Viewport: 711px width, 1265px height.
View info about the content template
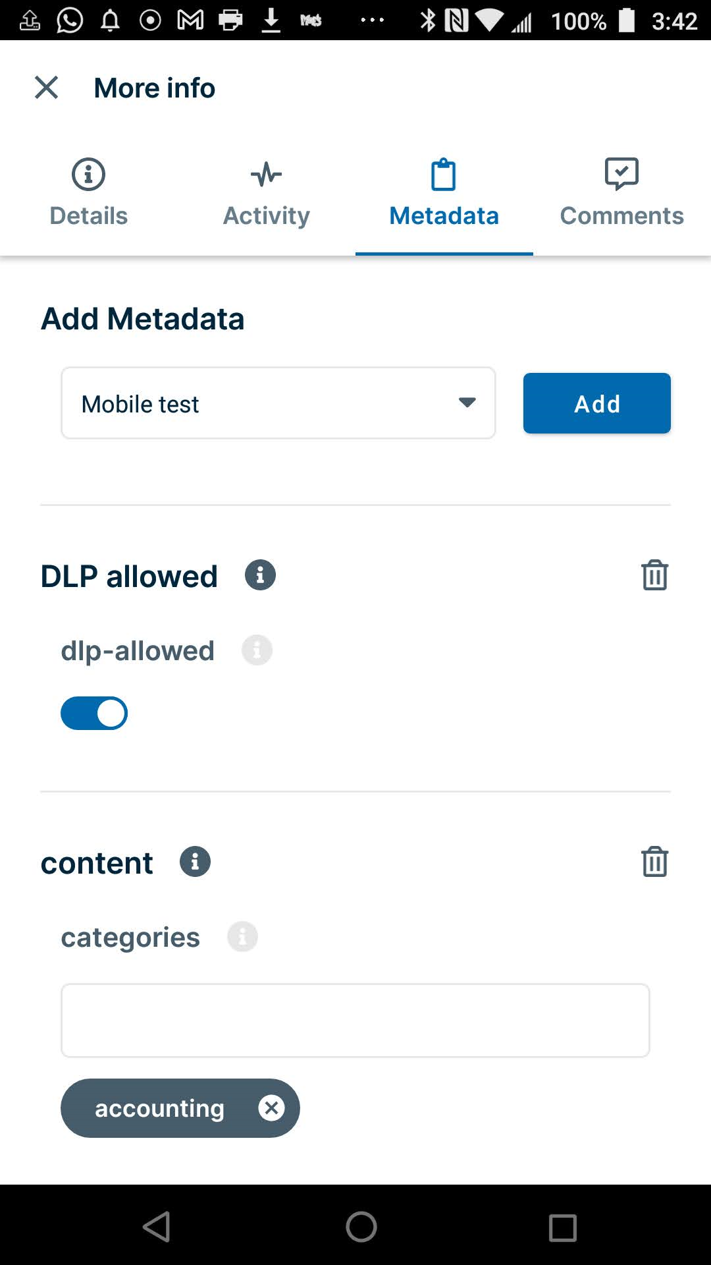pyautogui.click(x=195, y=860)
